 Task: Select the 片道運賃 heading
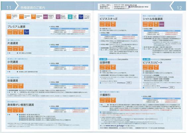click(13, 43)
